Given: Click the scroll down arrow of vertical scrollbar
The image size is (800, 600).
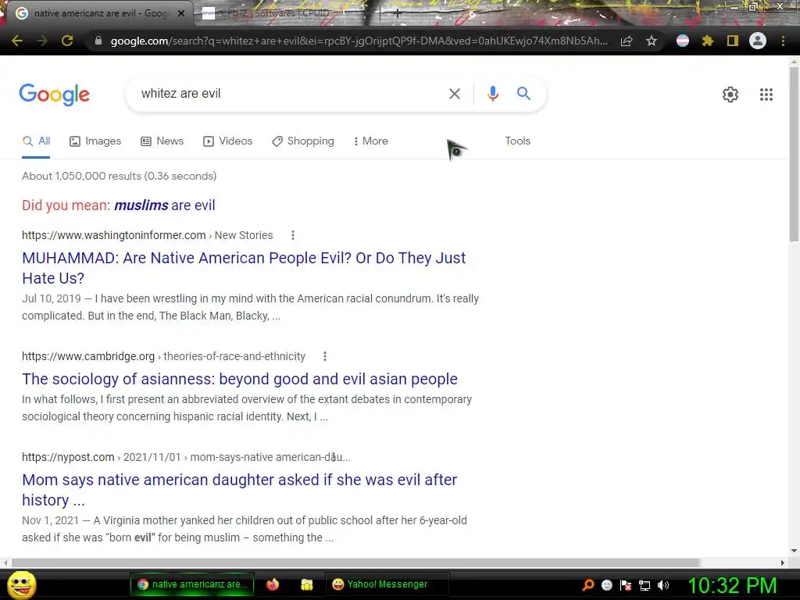Looking at the screenshot, I should coord(794,551).
